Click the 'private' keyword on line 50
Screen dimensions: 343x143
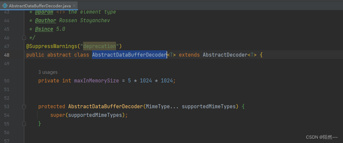point(49,81)
